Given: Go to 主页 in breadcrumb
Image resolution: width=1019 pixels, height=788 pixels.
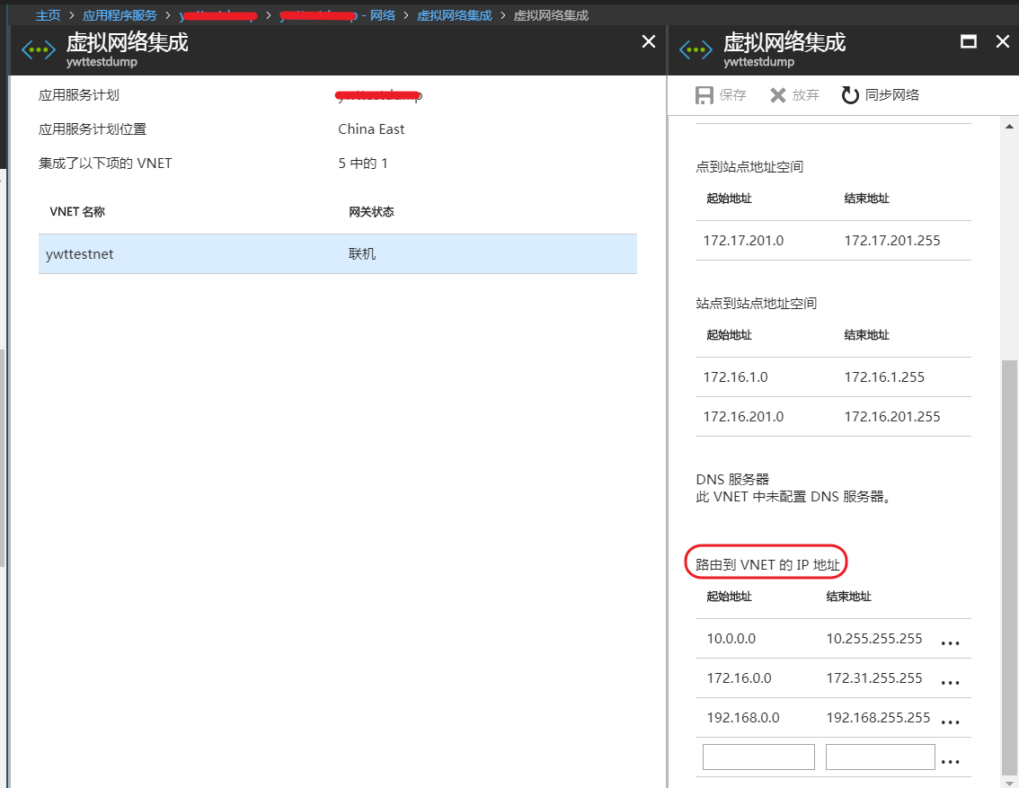Looking at the screenshot, I should (49, 15).
